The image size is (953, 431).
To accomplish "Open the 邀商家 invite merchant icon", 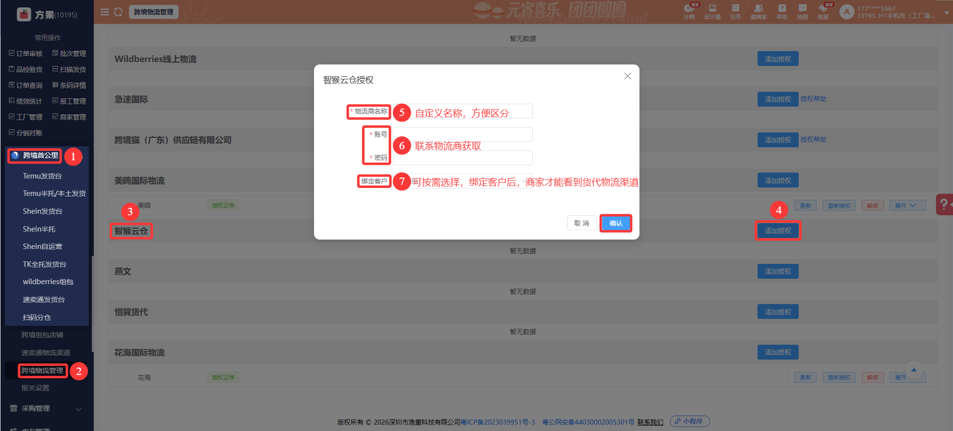I will [759, 11].
